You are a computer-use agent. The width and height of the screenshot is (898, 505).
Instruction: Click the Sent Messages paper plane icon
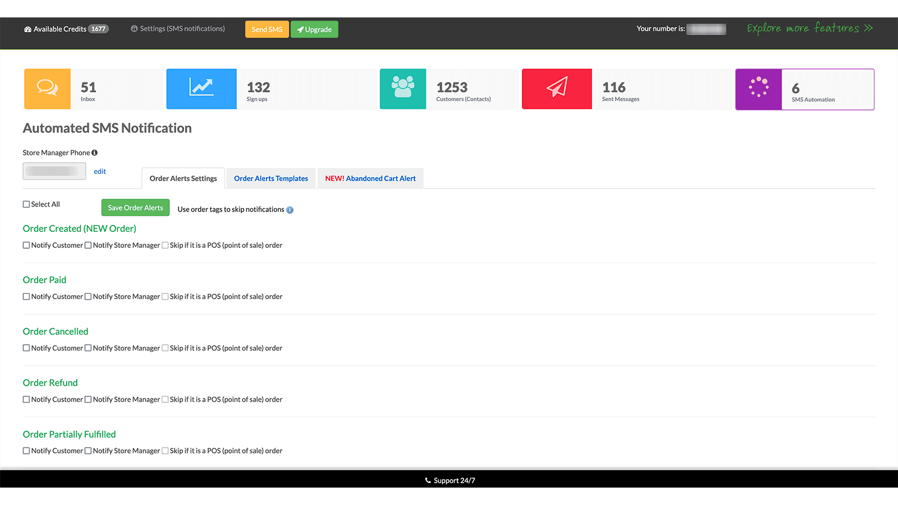556,88
